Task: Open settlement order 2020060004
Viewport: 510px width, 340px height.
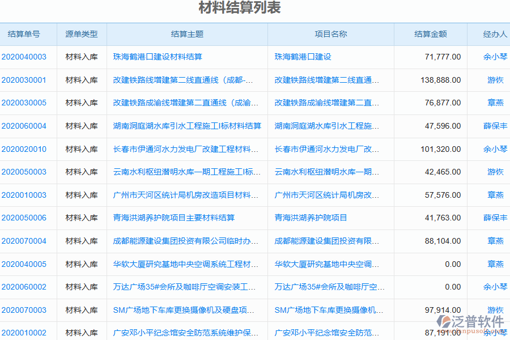Action: 25,126
